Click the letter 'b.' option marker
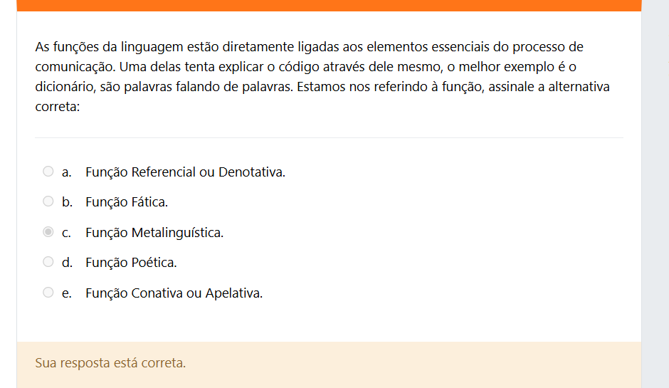This screenshot has width=669, height=388. [x=67, y=202]
